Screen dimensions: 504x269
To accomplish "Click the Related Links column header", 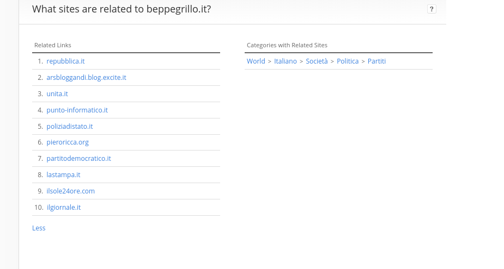I will tap(53, 45).
